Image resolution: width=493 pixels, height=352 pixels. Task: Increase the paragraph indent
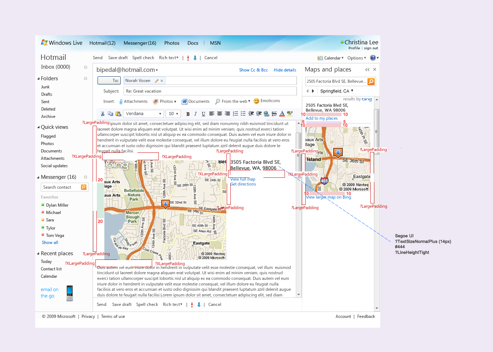click(259, 114)
